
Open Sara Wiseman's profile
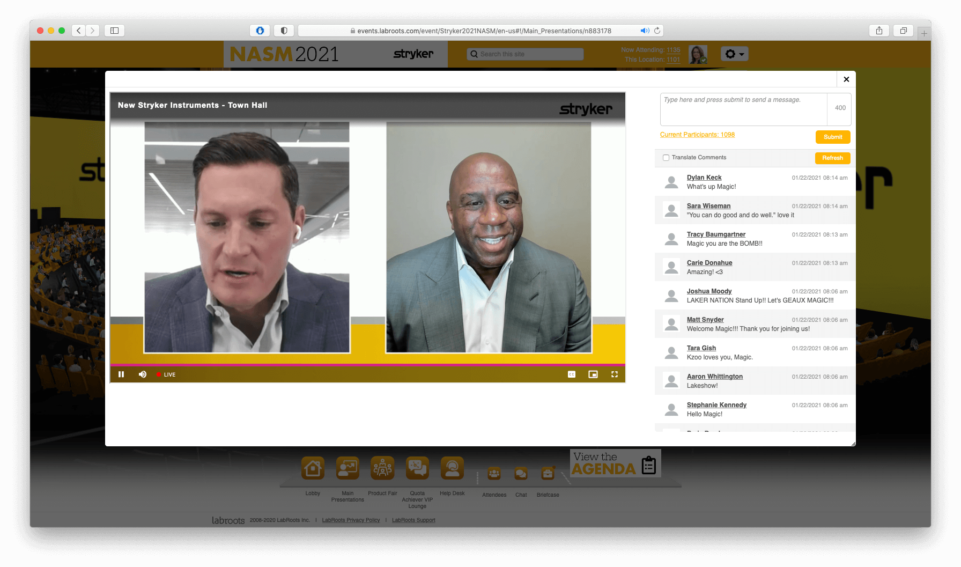click(708, 206)
